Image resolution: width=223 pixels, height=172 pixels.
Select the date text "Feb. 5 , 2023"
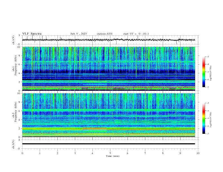point(79,34)
